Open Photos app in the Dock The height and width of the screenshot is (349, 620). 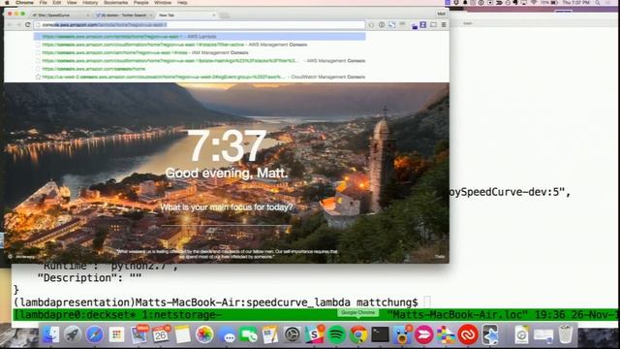pos(204,334)
